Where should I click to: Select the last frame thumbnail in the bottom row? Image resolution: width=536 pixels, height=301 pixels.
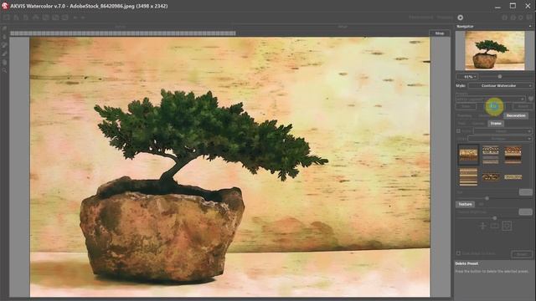(513, 176)
